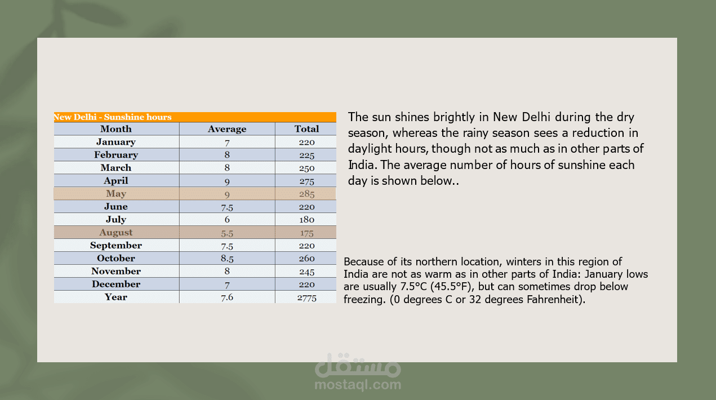Click the July total value 180

click(x=306, y=220)
